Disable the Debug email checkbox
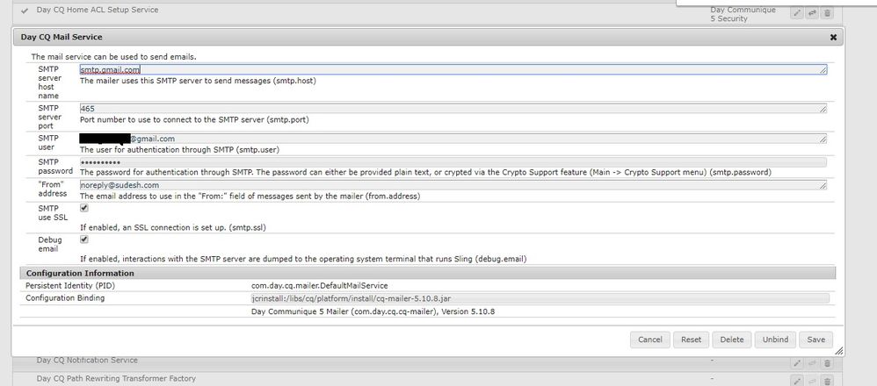 [x=84, y=239]
